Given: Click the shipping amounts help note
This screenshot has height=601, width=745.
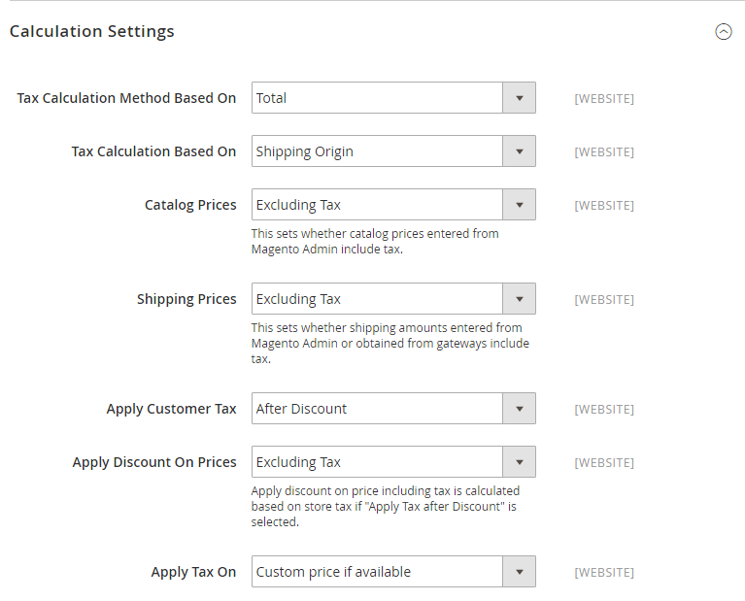Looking at the screenshot, I should (390, 343).
